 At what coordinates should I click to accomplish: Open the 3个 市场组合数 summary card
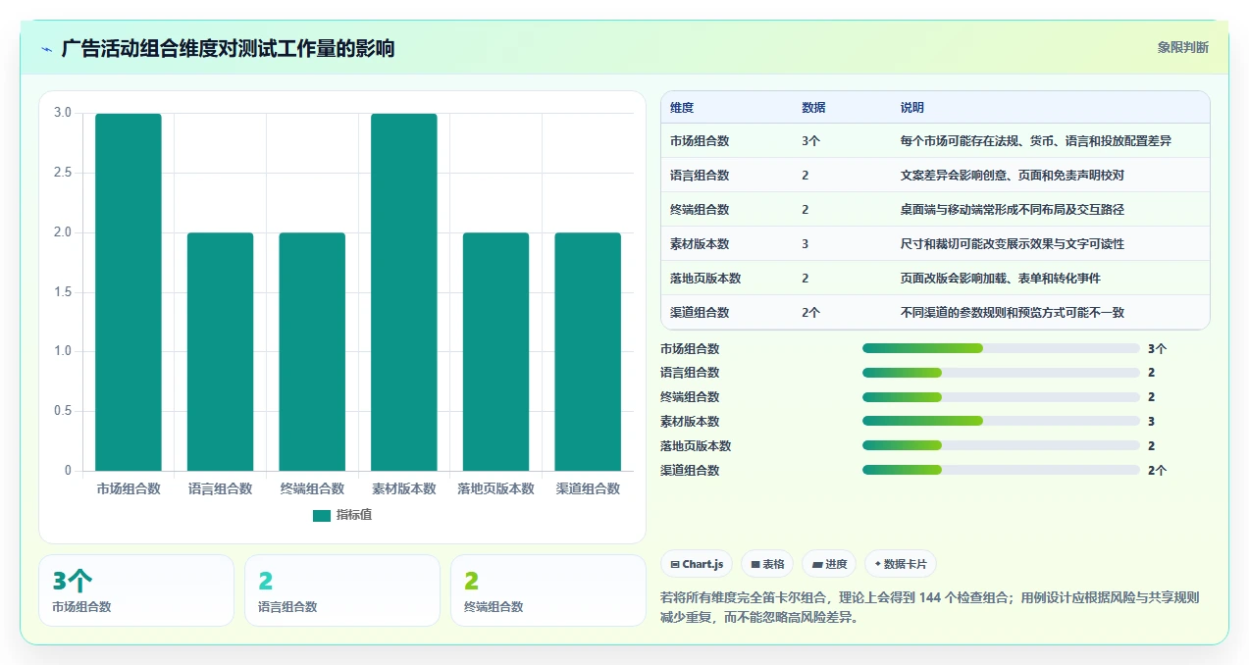pyautogui.click(x=136, y=590)
